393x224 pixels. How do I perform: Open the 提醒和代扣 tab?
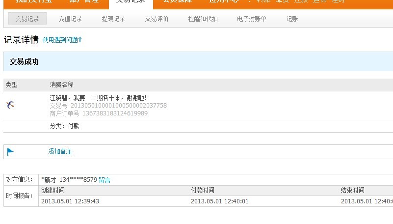[x=203, y=19]
